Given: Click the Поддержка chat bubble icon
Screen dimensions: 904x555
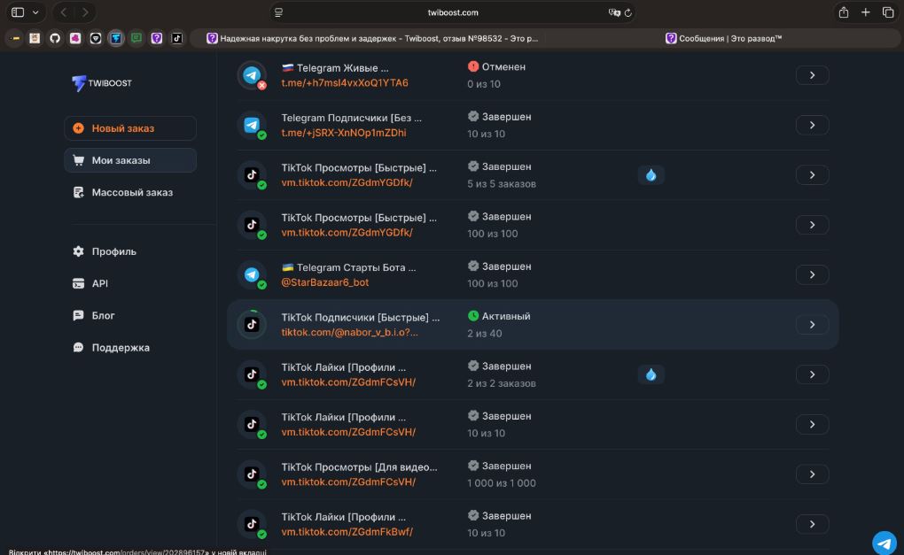Looking at the screenshot, I should 78,348.
